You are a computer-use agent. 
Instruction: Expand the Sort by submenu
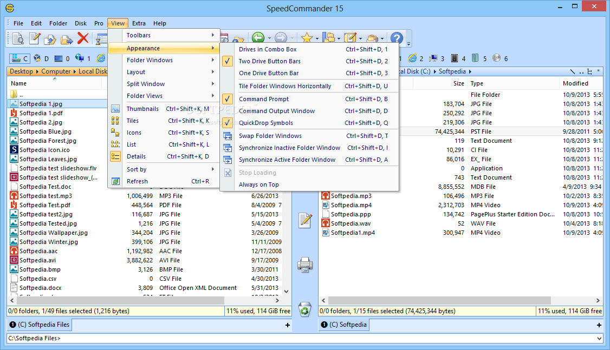point(164,169)
